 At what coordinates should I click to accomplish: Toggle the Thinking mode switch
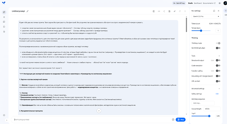[x=218, y=43]
